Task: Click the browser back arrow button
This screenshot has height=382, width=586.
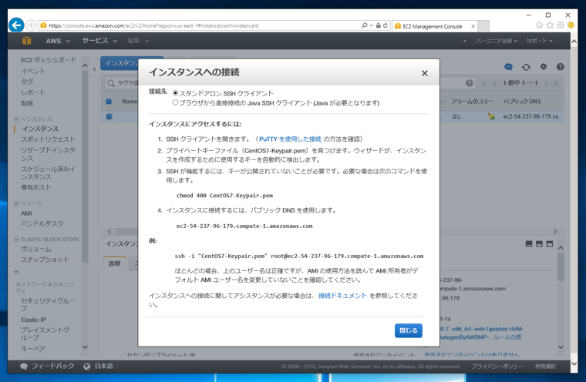Action: click(16, 25)
